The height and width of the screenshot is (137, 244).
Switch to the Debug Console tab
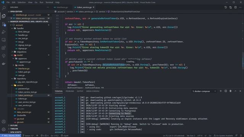tap(93, 91)
